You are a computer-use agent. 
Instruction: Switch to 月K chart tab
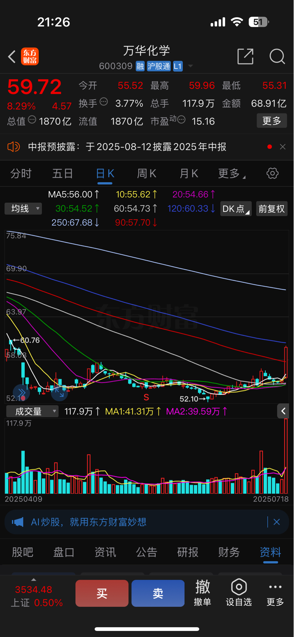click(189, 174)
